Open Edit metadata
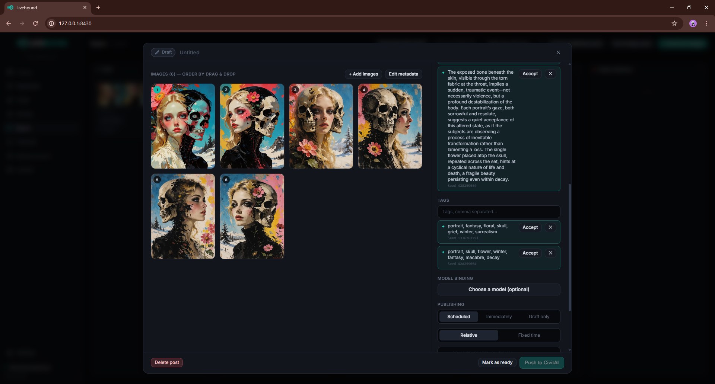 point(403,74)
